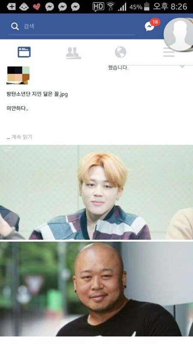This screenshot has width=193, height=344.
Task: Tap the red heart notification icon
Action: 36,7
